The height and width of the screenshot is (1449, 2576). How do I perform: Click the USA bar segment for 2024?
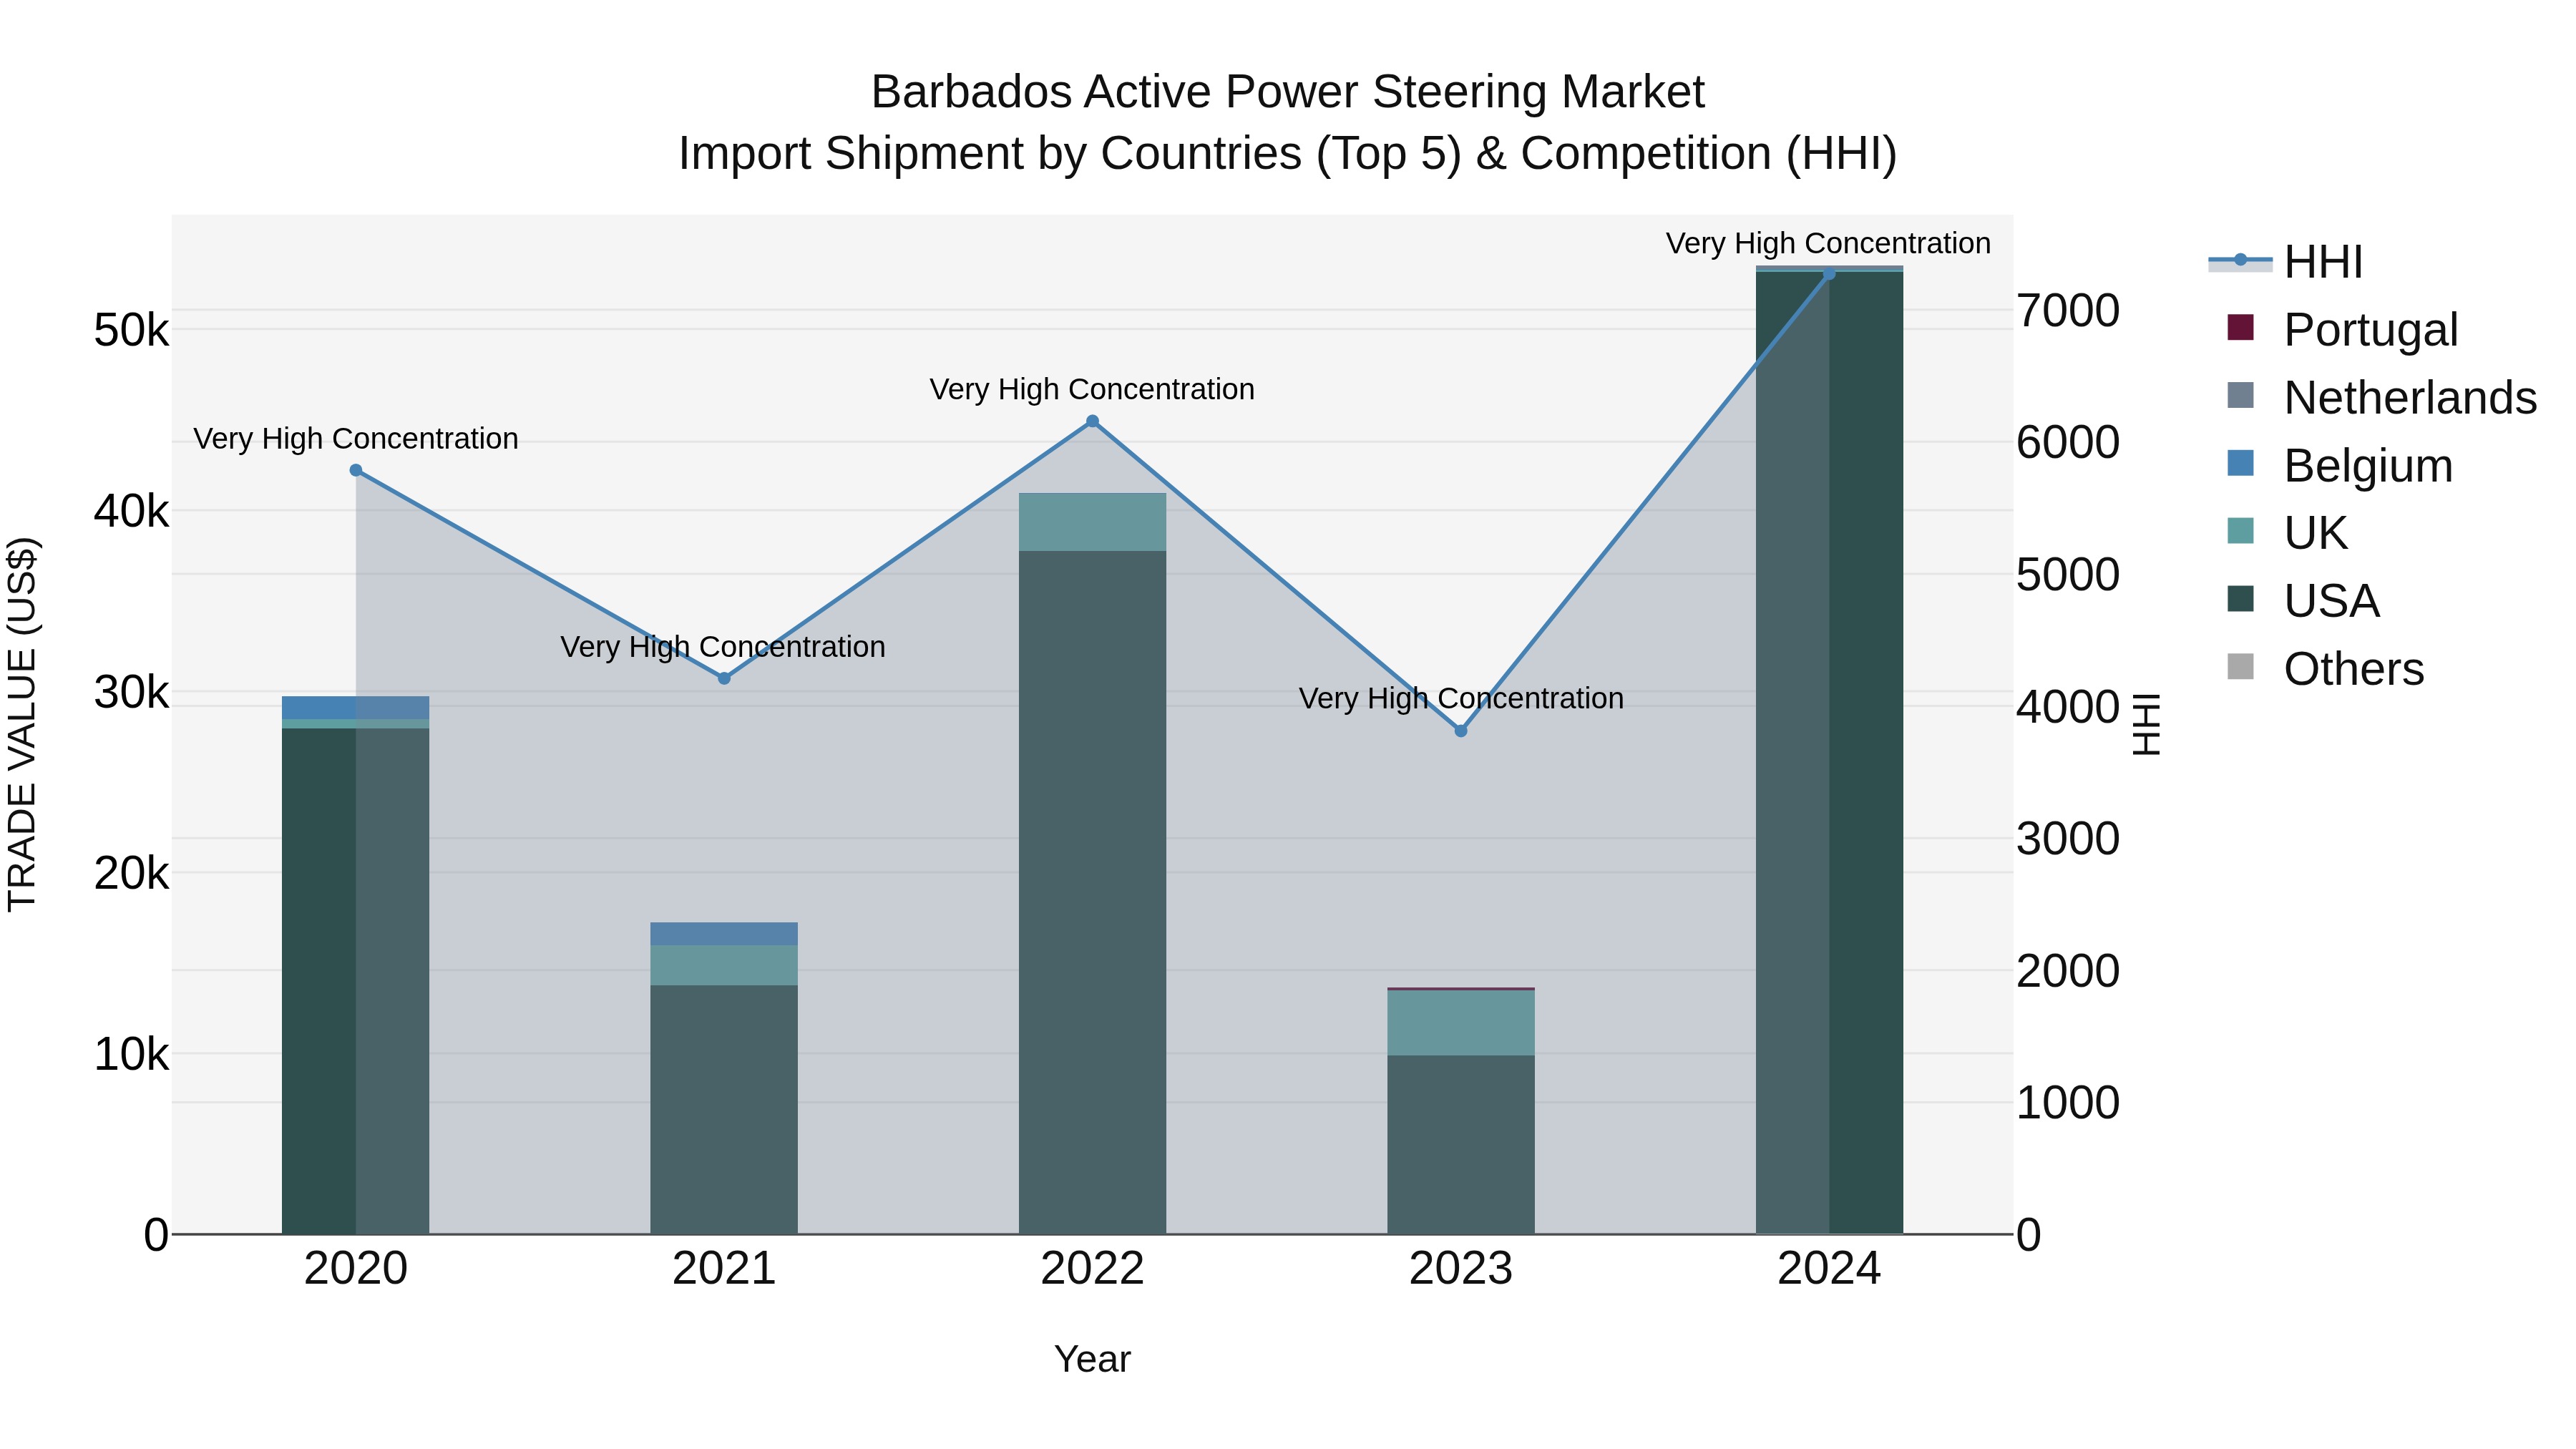tap(1829, 752)
